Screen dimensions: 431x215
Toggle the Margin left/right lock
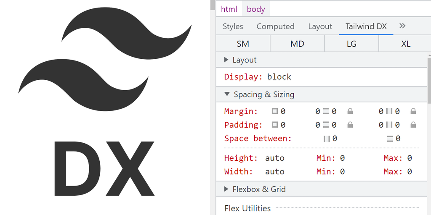(x=413, y=111)
